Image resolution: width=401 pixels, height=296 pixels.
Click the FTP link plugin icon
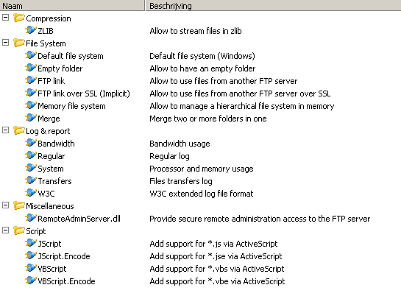tap(31, 80)
